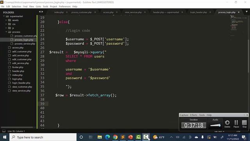Click the Windows Start button
Screen dimensions: 250x141
[x=5, y=137]
